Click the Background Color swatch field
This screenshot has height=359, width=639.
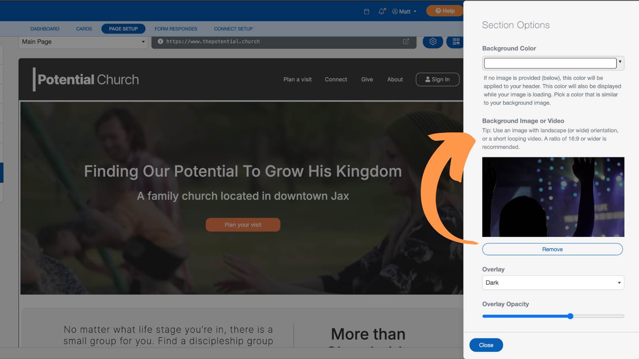(550, 63)
